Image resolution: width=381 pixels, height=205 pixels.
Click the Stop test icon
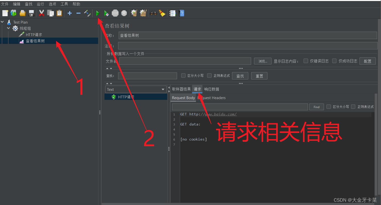tap(115, 13)
